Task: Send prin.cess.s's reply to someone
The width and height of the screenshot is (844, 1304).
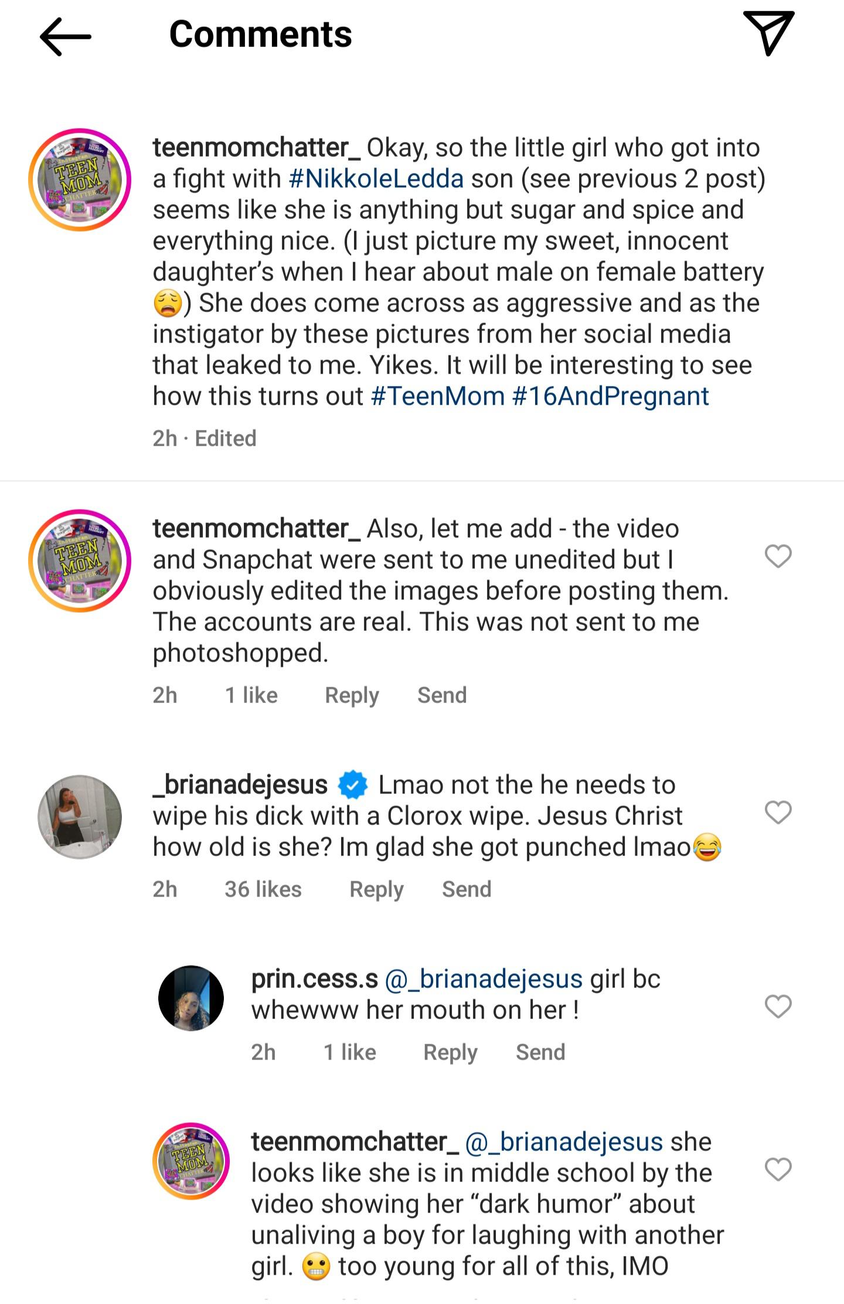Action: pyautogui.click(x=540, y=1052)
